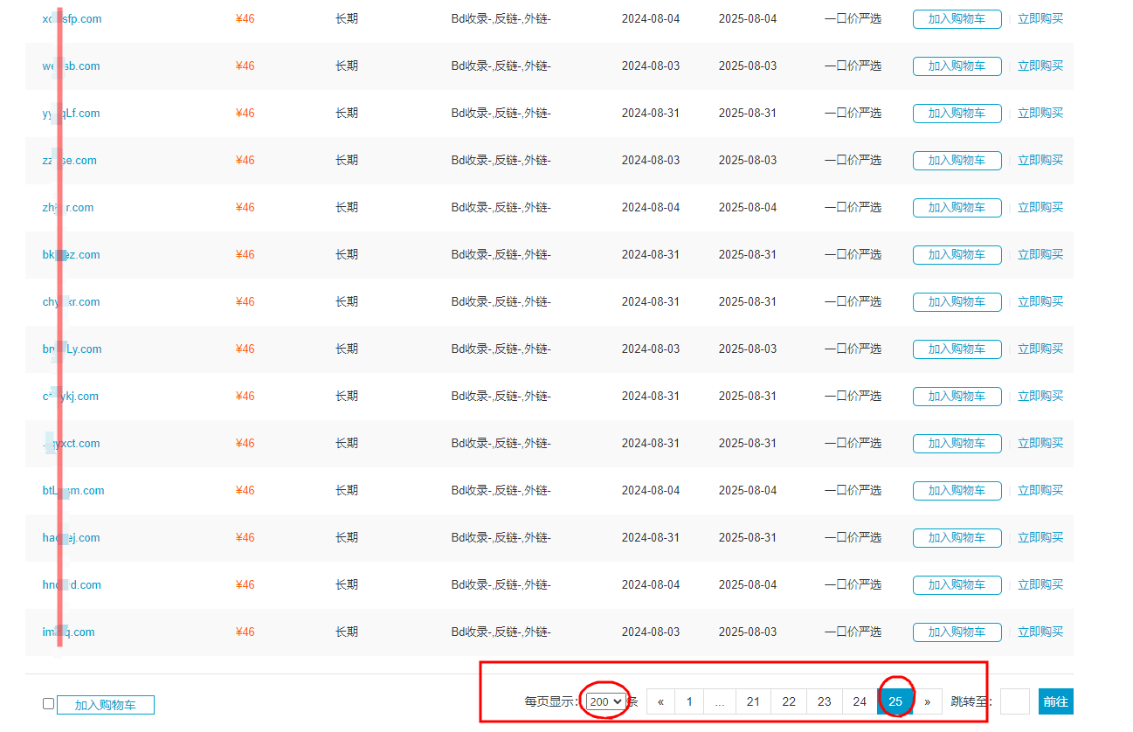Screen dimensions: 1133x732
Task: Add the ykj.com domain to cart
Action: [957, 396]
